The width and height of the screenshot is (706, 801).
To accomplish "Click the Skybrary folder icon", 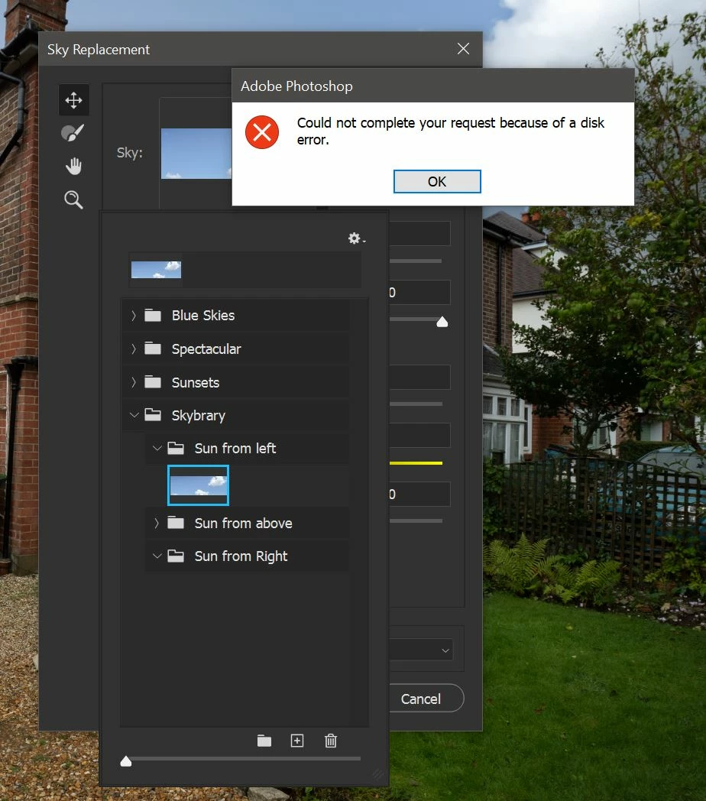I will [x=153, y=415].
